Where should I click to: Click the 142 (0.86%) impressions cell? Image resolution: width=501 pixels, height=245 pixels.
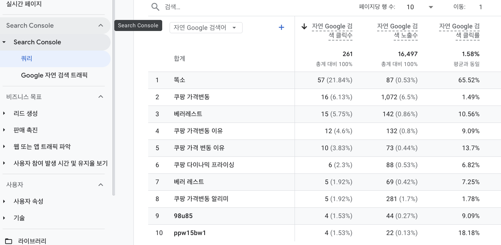coord(400,114)
